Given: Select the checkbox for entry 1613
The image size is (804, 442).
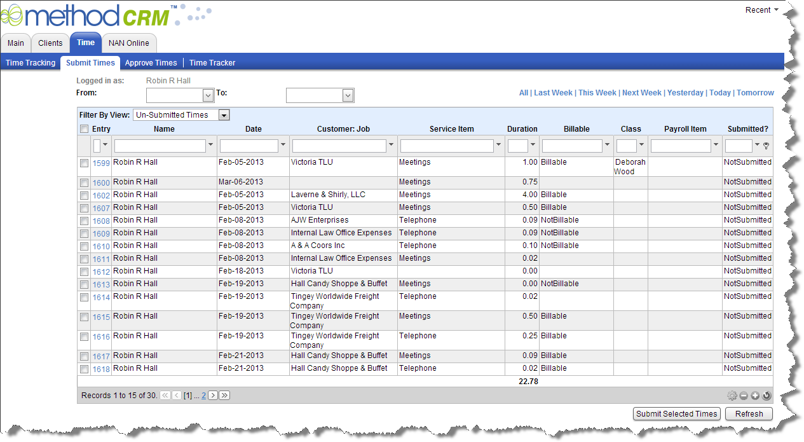Looking at the screenshot, I should pos(85,285).
